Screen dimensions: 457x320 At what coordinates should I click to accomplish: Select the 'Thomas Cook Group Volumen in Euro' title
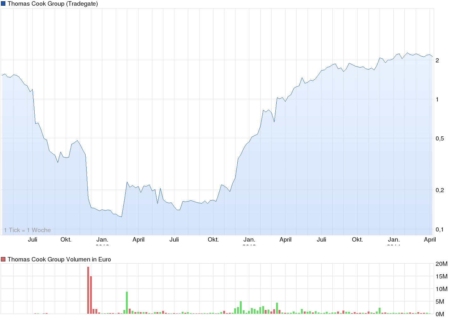59,260
